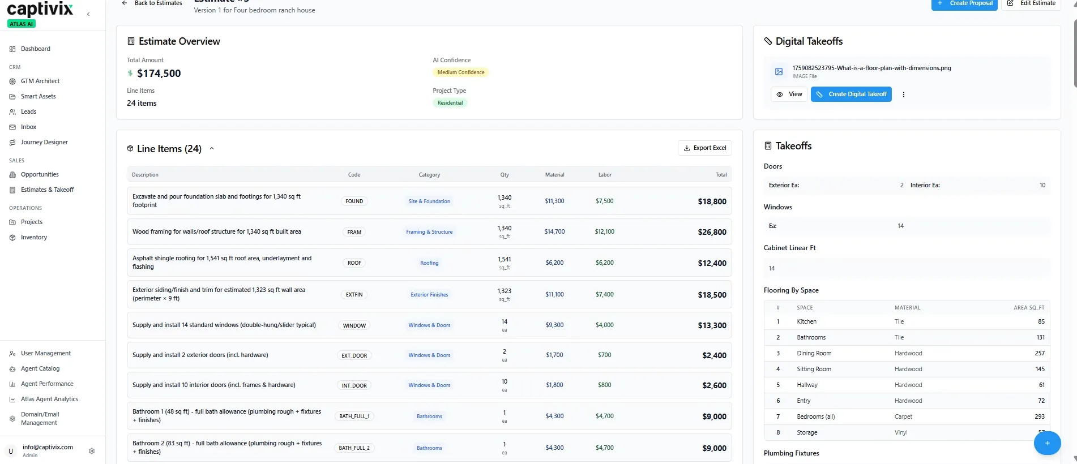
Task: Click the user avatar U
Action: 11,451
